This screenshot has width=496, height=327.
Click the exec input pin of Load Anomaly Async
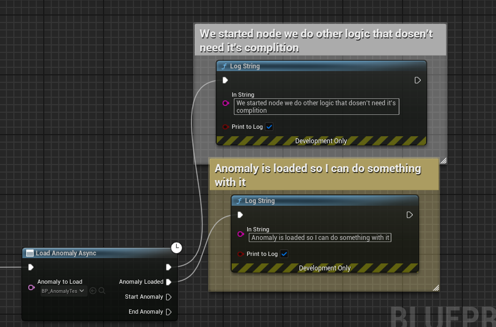click(x=31, y=267)
